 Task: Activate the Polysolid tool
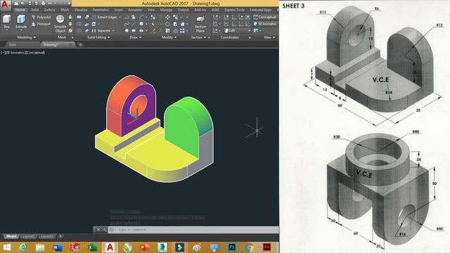(41, 17)
